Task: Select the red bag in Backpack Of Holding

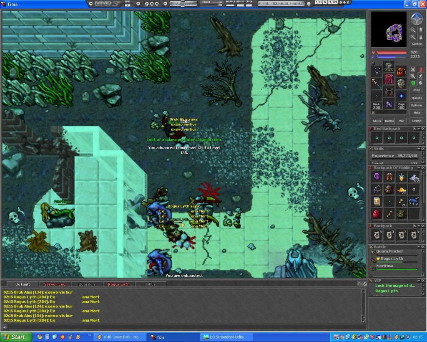Action: pos(377,214)
